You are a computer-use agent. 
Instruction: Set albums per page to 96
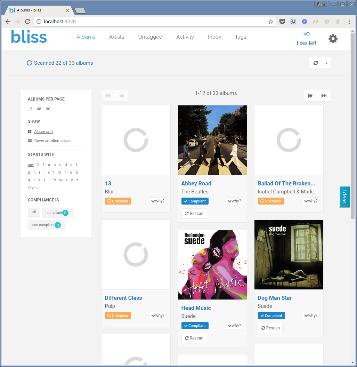48,109
